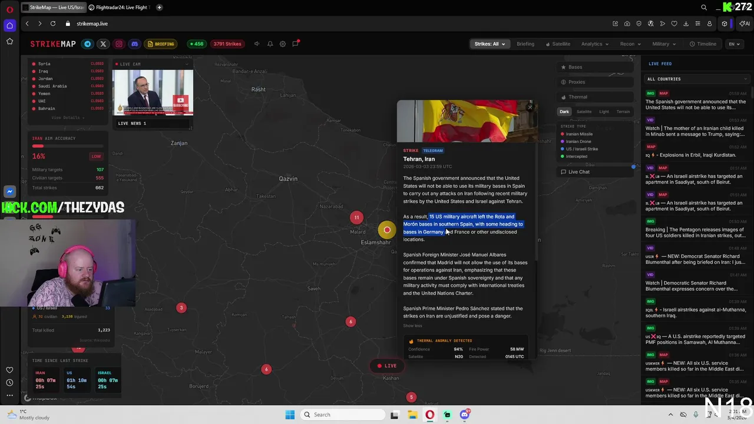Click the LIVE indicator on the map
This screenshot has height=424, width=754.
point(387,366)
